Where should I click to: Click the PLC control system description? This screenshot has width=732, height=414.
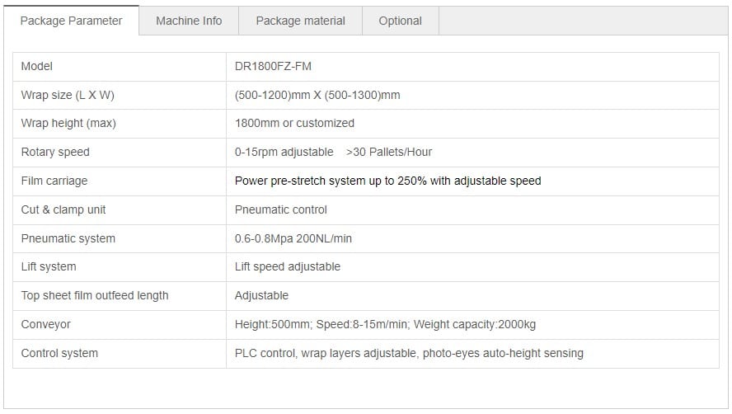pos(409,353)
